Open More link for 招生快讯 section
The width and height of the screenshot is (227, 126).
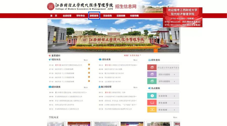click(x=86, y=60)
